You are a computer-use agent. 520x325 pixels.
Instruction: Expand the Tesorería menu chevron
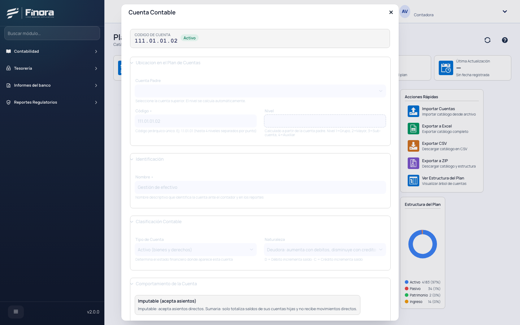point(96,68)
